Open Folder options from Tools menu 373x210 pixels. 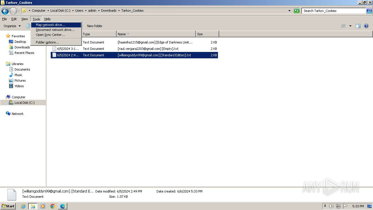tap(56, 42)
